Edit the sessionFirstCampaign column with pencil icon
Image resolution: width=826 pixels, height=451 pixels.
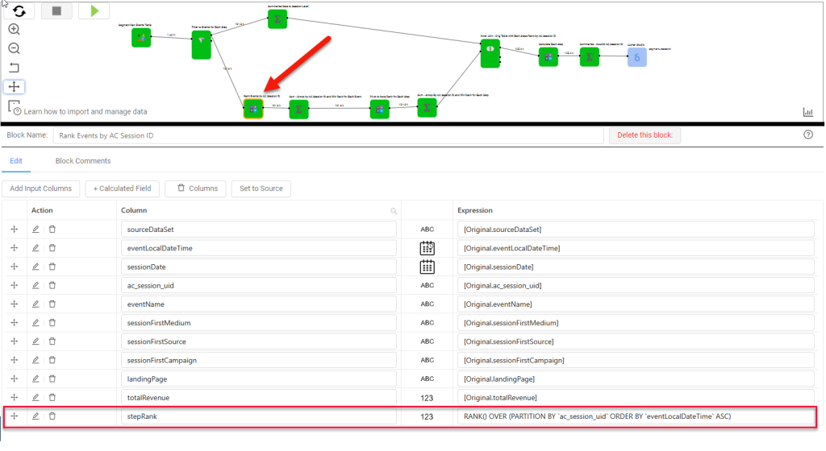click(x=35, y=360)
